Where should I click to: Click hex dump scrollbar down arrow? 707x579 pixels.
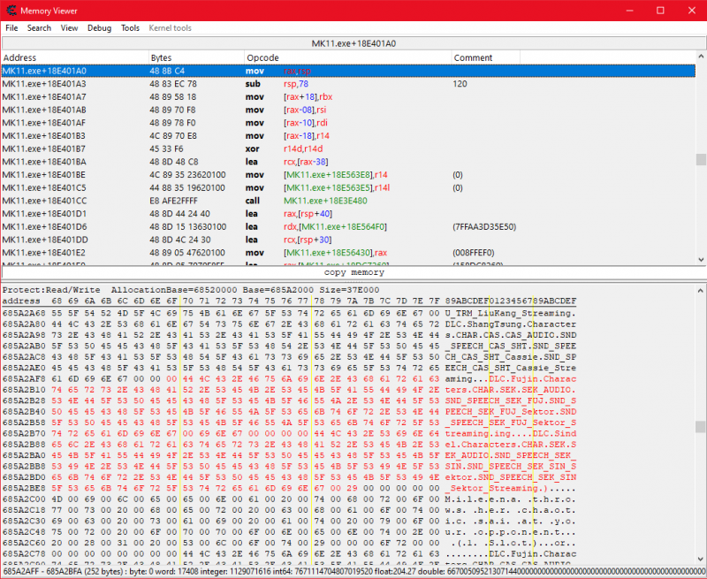pos(701,560)
